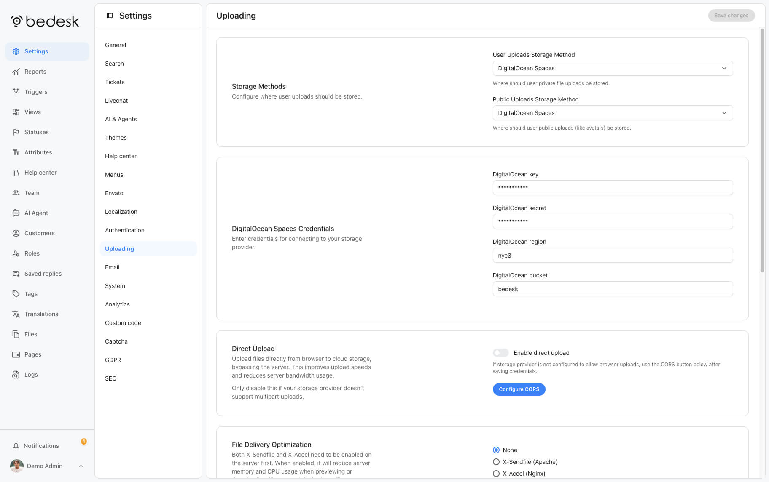Screen dimensions: 769x482
Task: Select X-Sendfile (Apache) radio option
Action: tap(496, 462)
